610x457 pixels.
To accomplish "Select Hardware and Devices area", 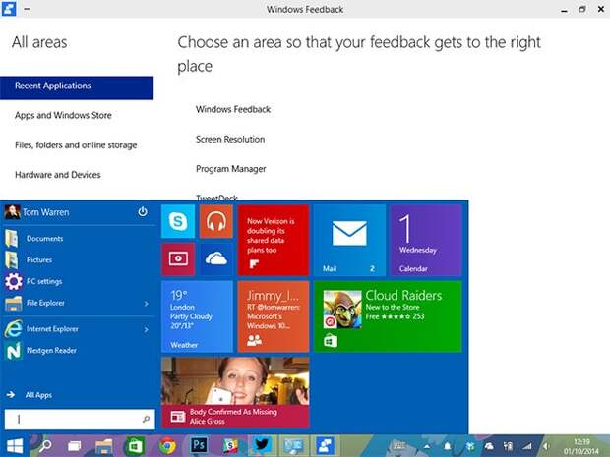I will click(58, 175).
